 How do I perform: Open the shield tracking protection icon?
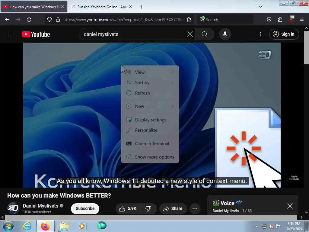(49, 19)
